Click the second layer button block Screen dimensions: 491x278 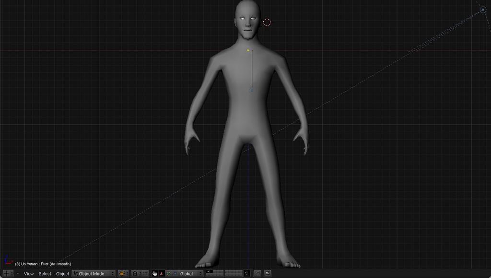point(234,273)
